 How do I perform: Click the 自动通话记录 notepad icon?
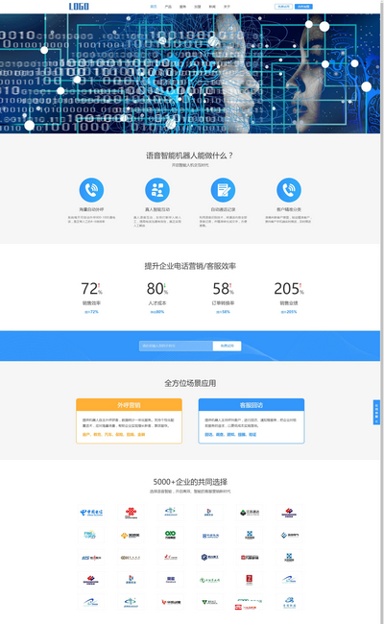[223, 190]
